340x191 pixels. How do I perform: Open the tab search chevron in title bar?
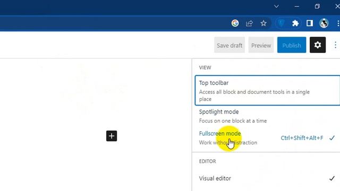276,6
